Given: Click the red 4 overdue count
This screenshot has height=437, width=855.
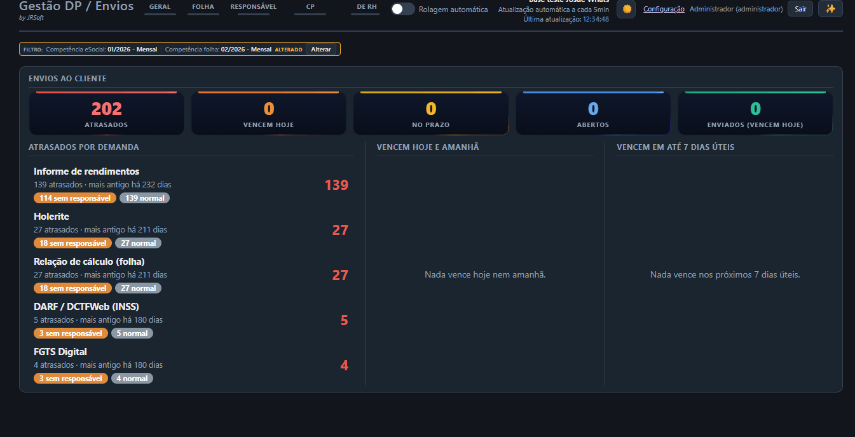Looking at the screenshot, I should tap(344, 365).
